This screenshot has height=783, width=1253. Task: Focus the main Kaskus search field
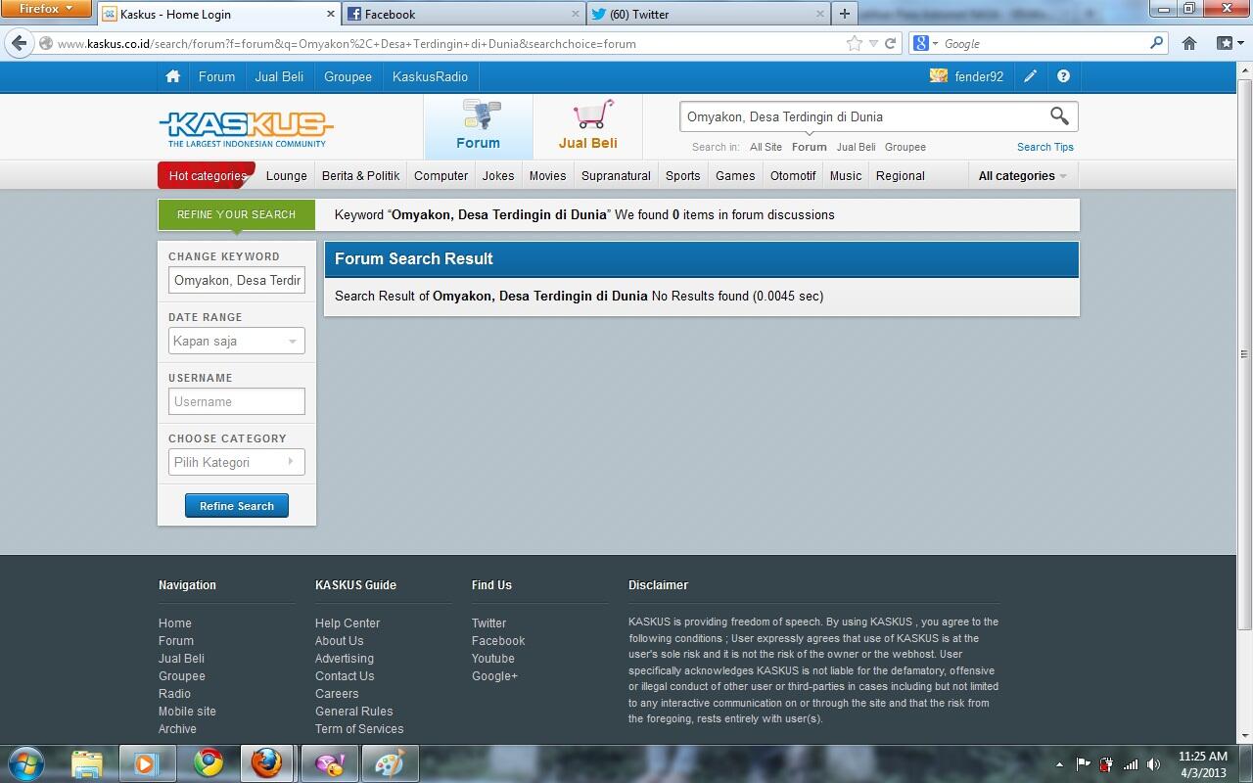tap(863, 116)
